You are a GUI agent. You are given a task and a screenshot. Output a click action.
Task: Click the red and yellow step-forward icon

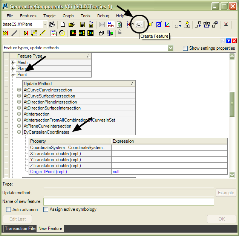26,33
